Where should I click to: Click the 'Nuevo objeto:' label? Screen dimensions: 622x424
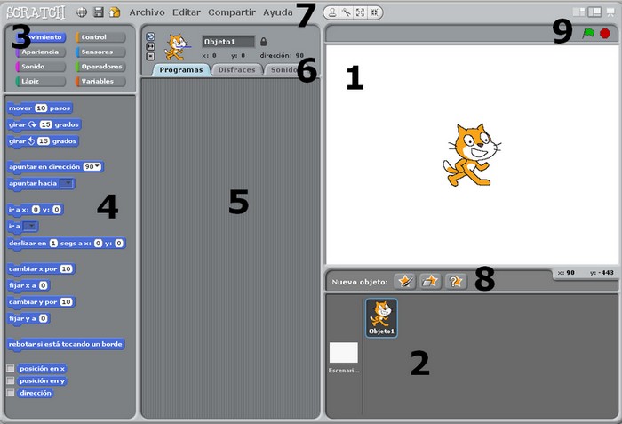(x=360, y=282)
